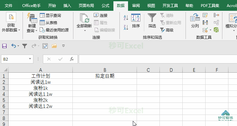Click the 编辑链接 edit links button
The width and height of the screenshot is (237, 126).
[105, 30]
